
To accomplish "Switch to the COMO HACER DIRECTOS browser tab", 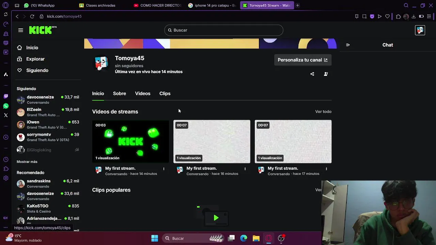I will coord(158,5).
